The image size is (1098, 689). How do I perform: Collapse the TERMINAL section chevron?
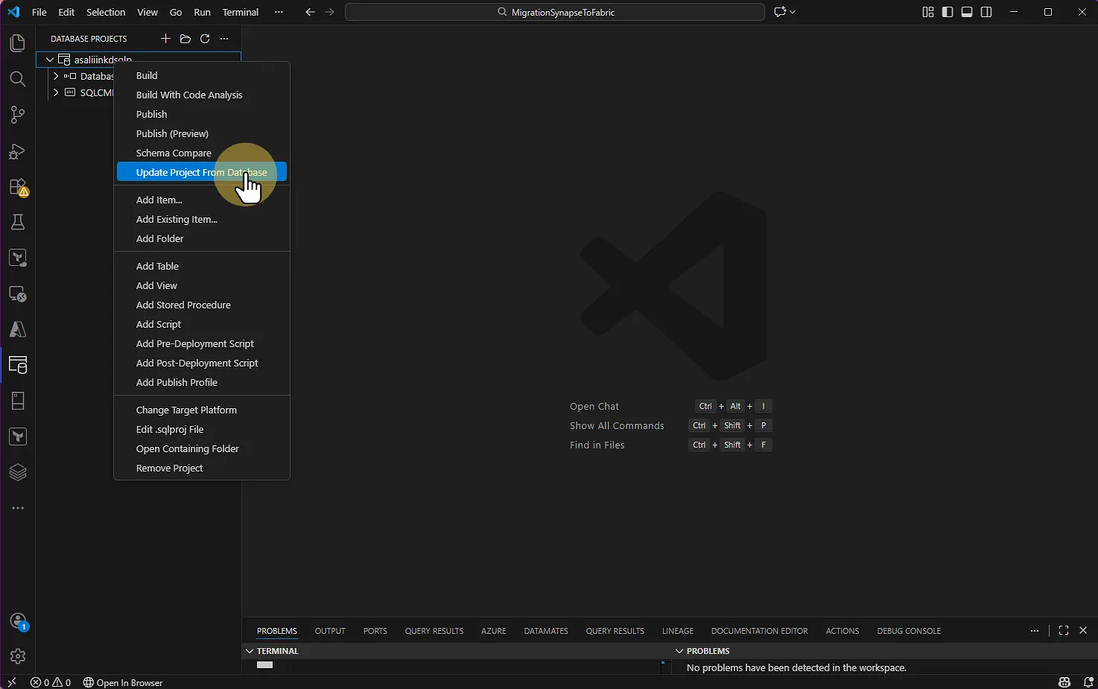click(x=250, y=651)
